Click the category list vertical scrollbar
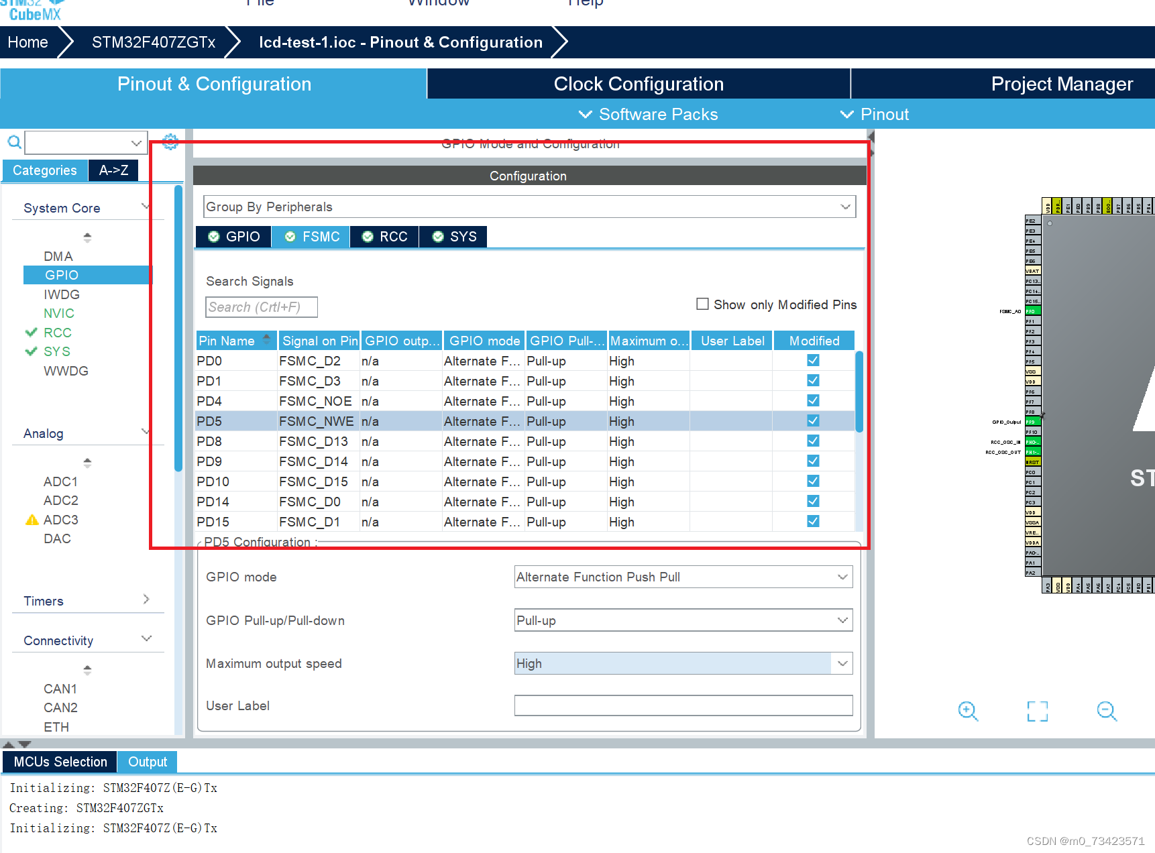The image size is (1155, 853). tap(178, 329)
